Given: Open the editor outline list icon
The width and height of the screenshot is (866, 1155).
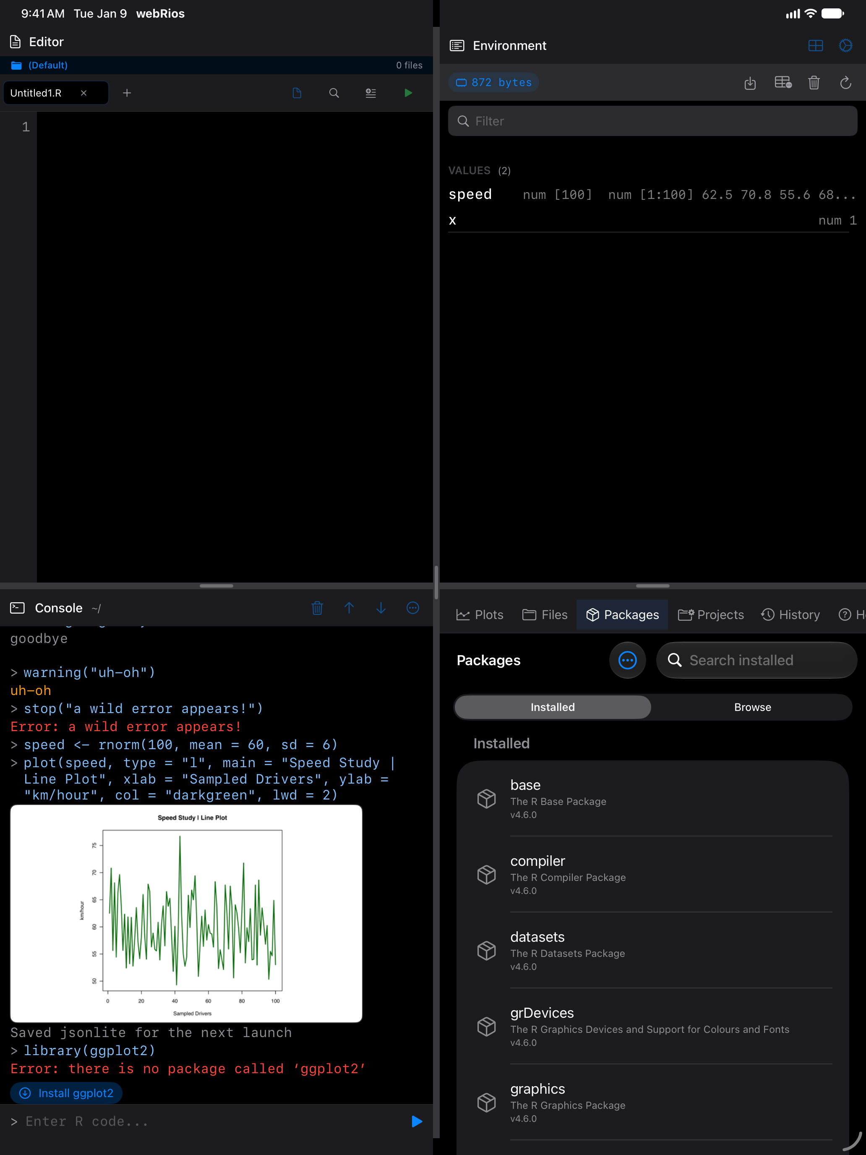Looking at the screenshot, I should pos(370,93).
